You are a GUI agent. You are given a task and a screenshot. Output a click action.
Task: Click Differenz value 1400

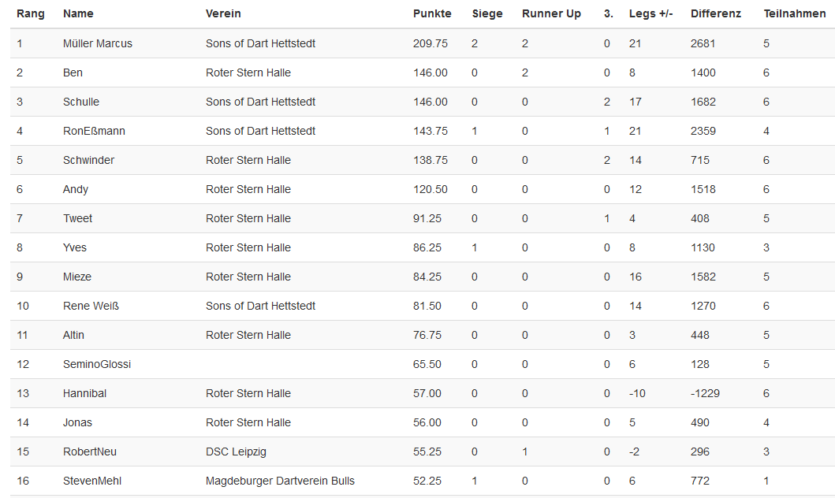click(x=703, y=73)
